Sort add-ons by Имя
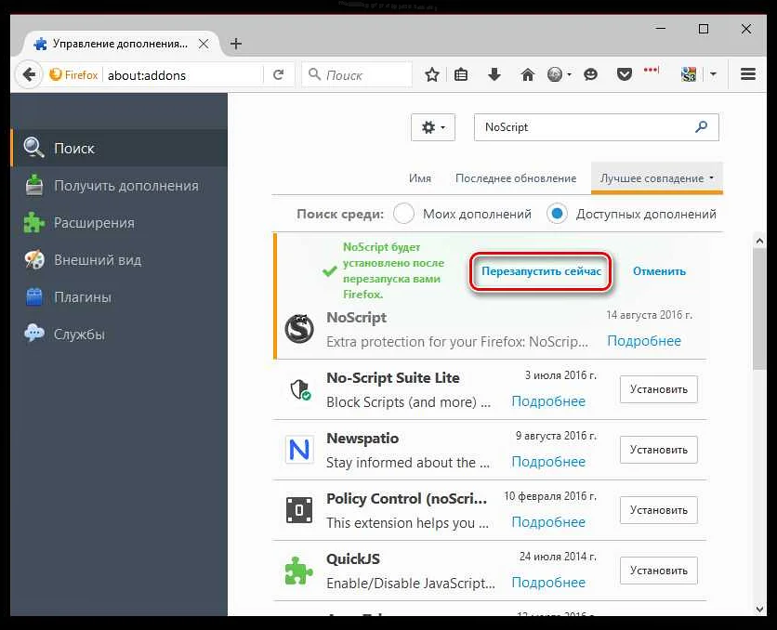Image resolution: width=777 pixels, height=630 pixels. click(x=421, y=177)
